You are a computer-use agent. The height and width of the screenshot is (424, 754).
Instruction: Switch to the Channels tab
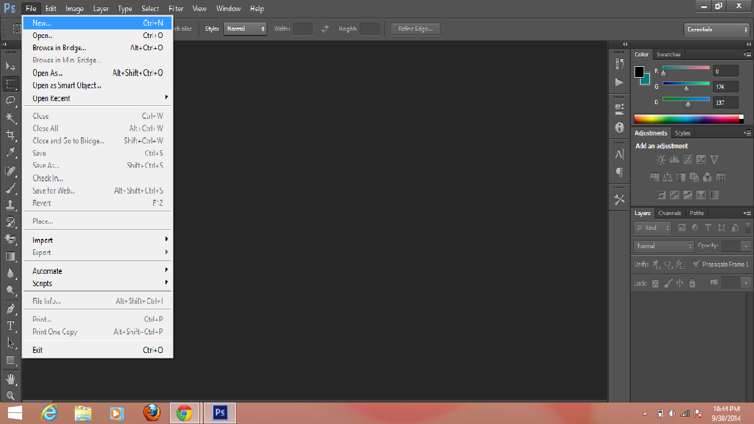pyautogui.click(x=669, y=213)
